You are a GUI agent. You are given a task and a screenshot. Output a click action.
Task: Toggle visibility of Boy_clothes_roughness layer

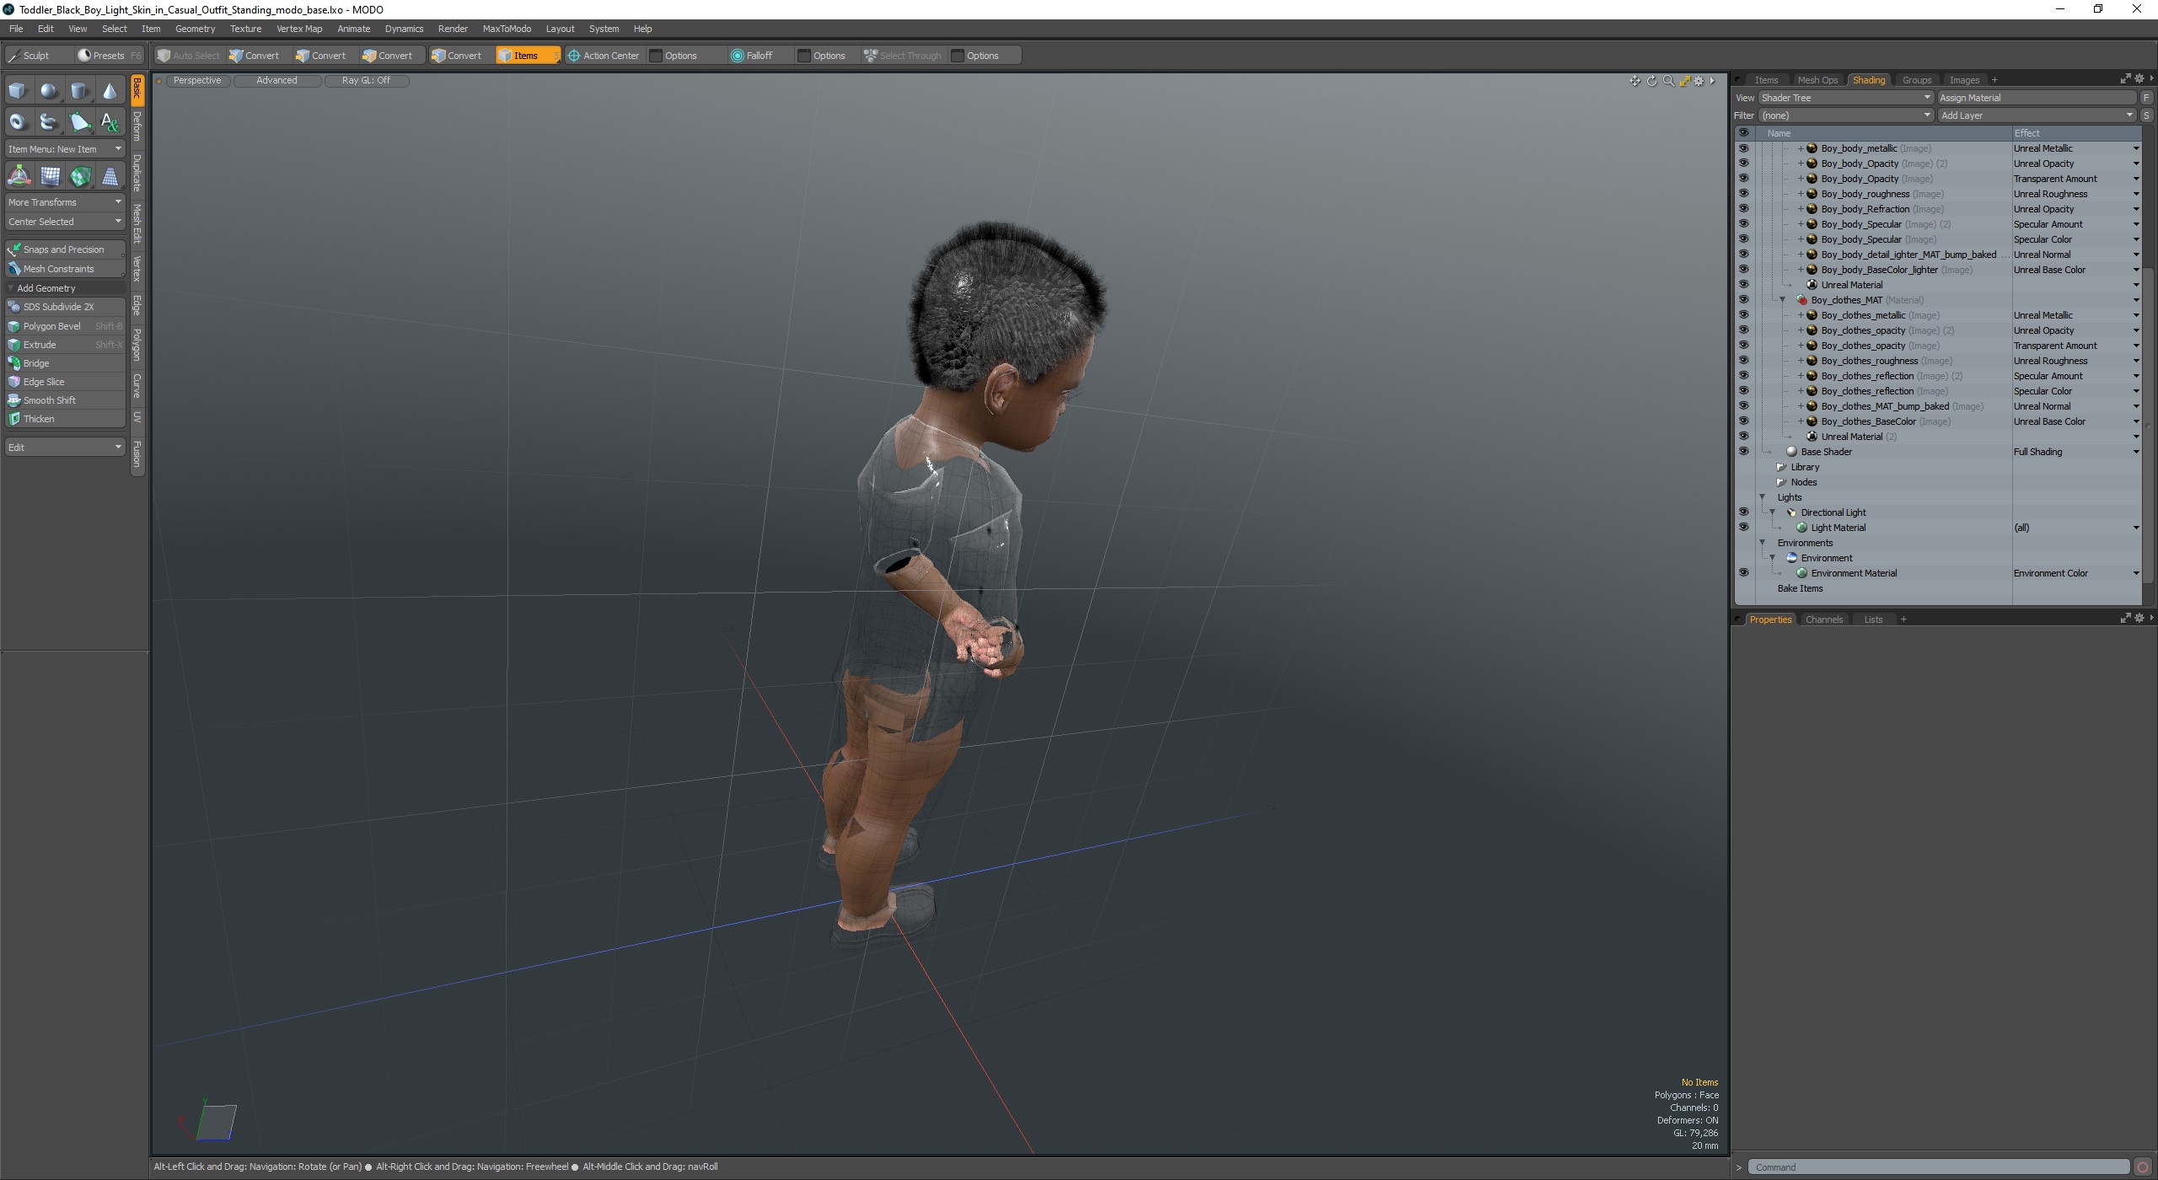pos(1743,361)
